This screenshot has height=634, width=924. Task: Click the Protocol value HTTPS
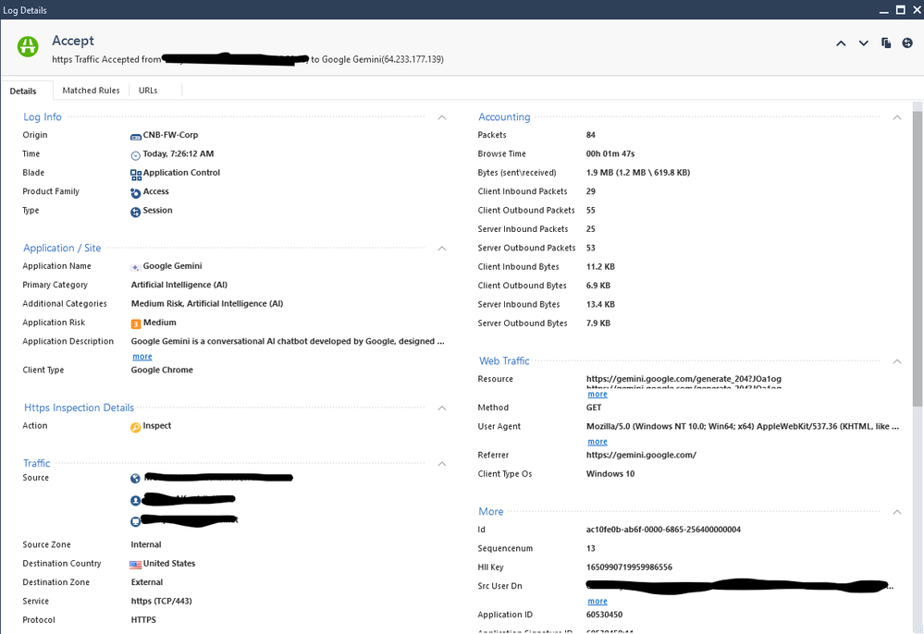click(x=143, y=620)
